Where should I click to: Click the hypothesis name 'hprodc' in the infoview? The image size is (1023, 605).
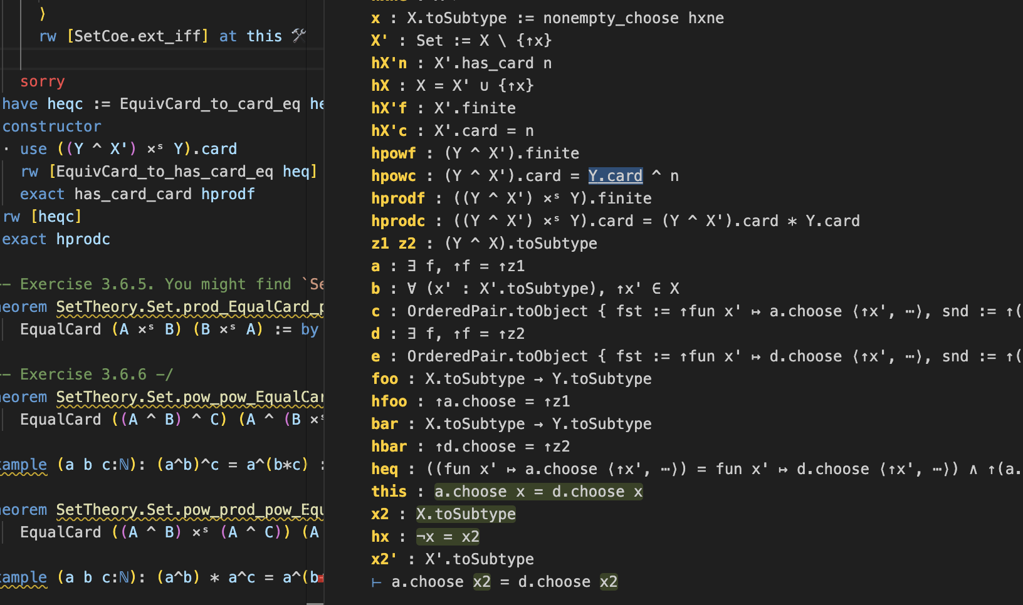click(397, 221)
